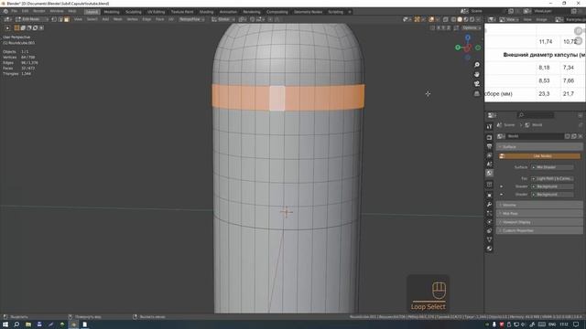Click the viewport zoom magnifier gizmo
Image resolution: width=586 pixels, height=329 pixels.
[477, 65]
